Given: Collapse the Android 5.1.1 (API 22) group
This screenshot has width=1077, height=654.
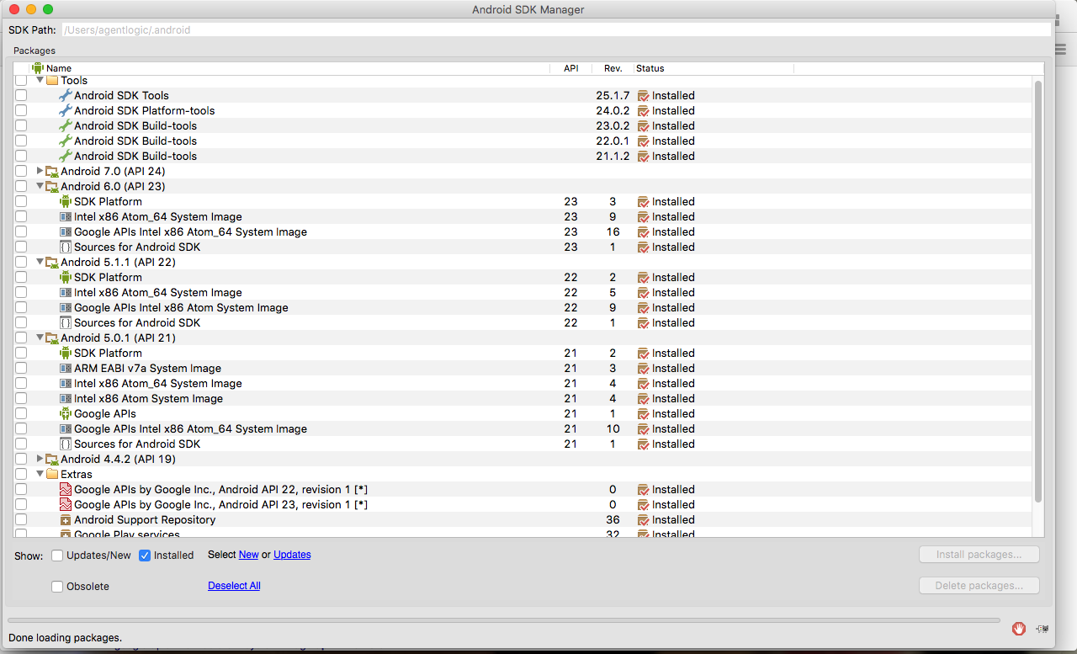Looking at the screenshot, I should (x=40, y=262).
